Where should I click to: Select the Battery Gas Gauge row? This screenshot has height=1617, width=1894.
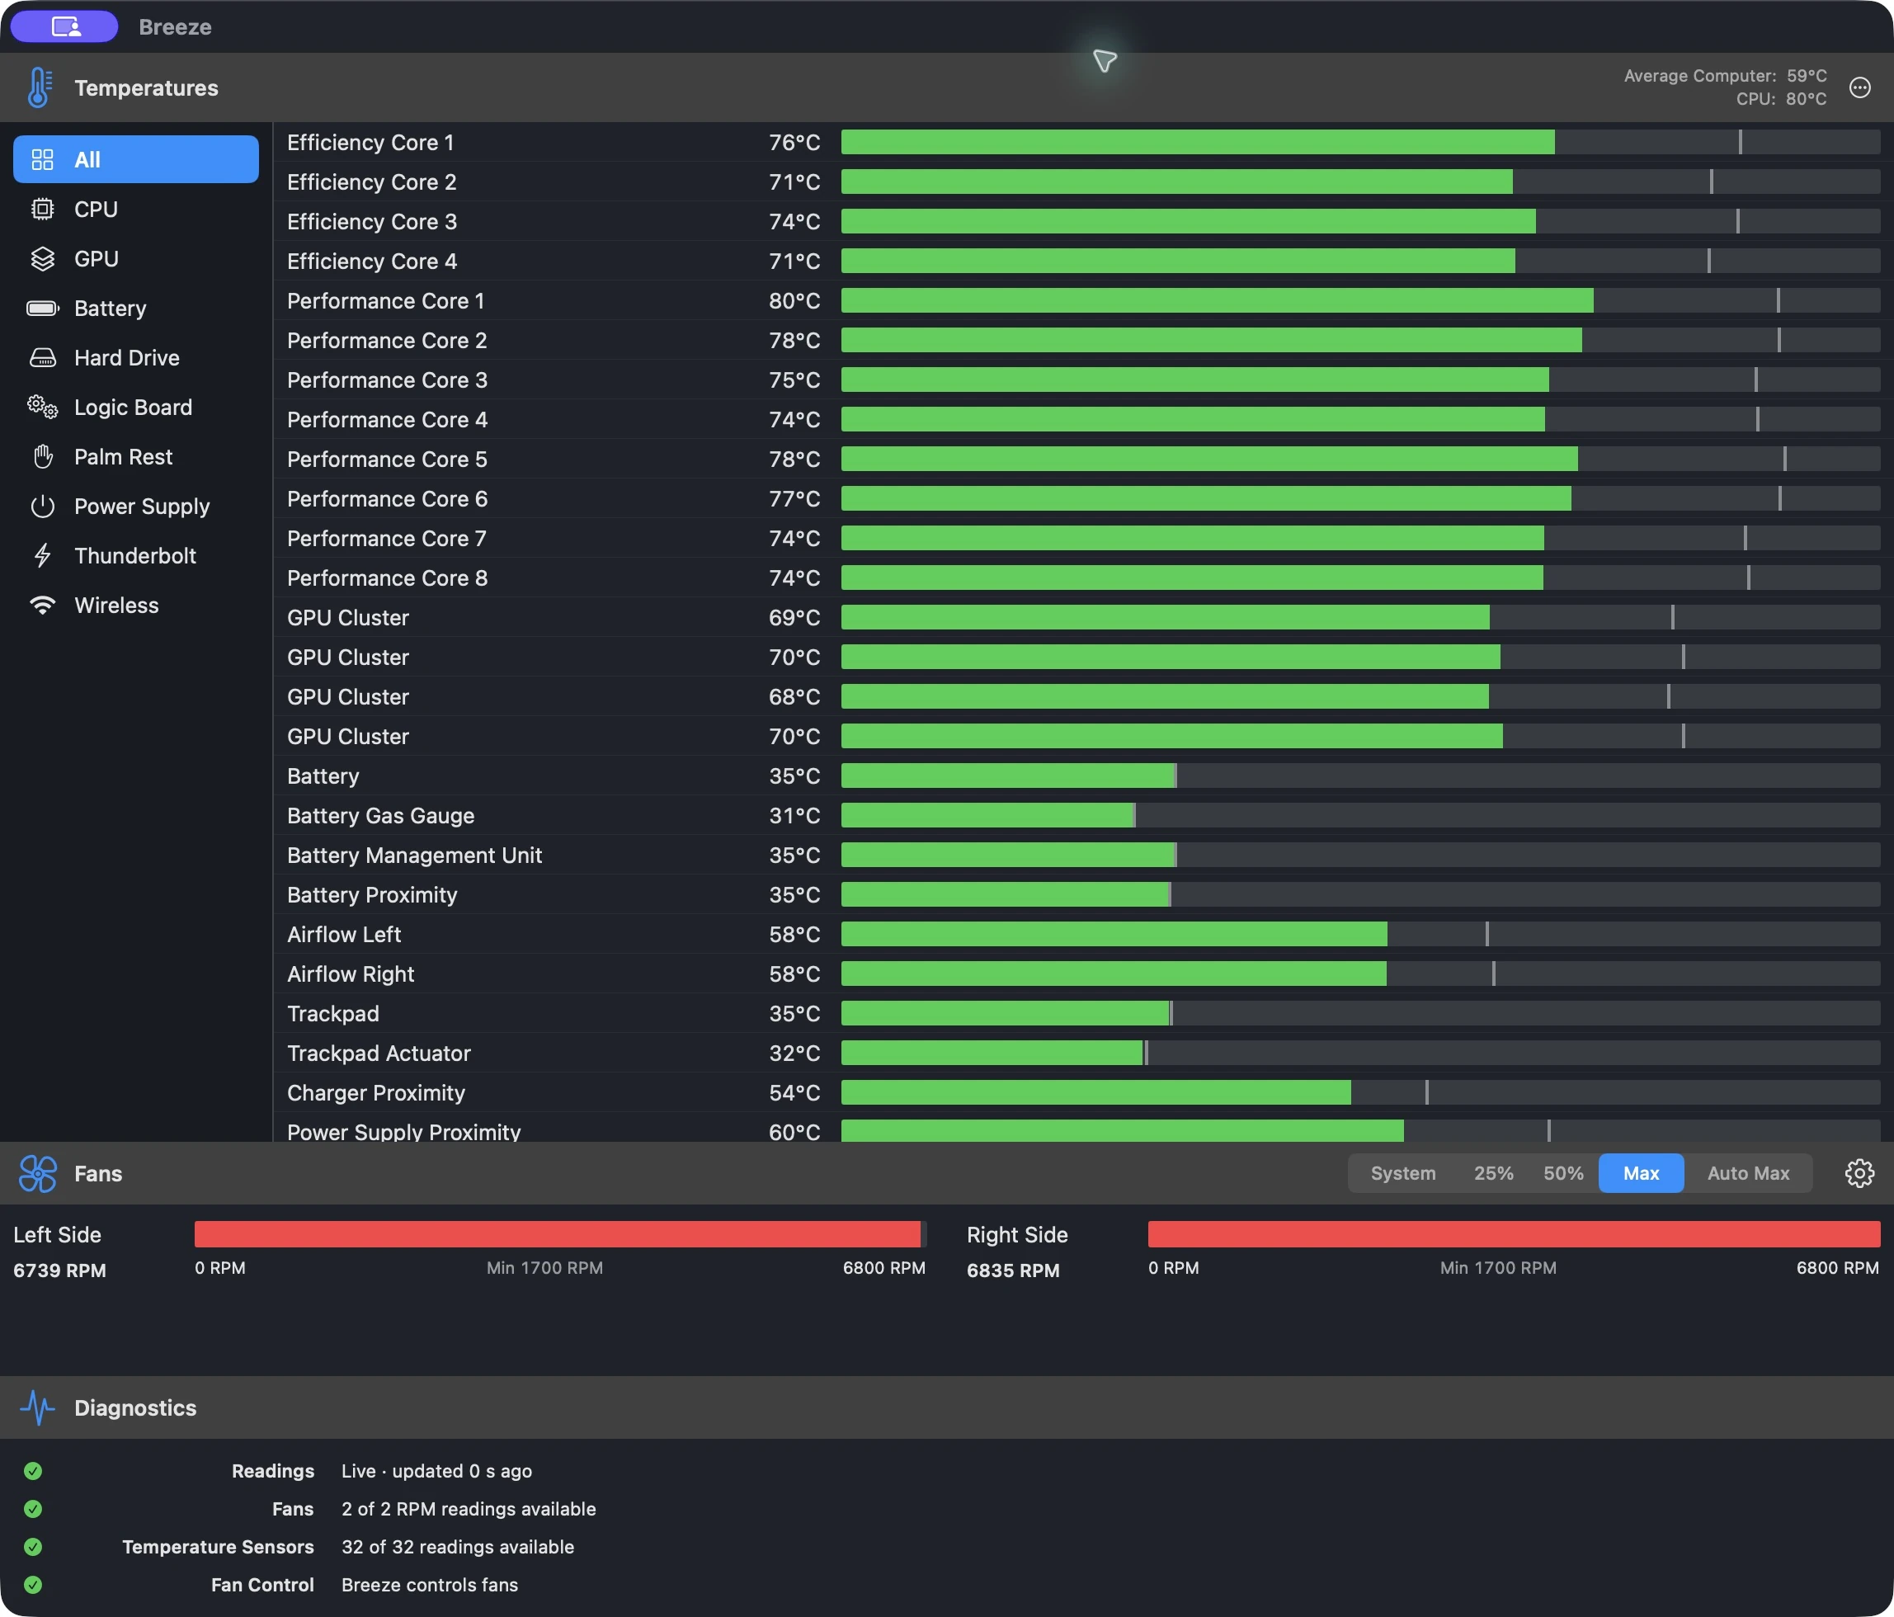tap(1083, 815)
